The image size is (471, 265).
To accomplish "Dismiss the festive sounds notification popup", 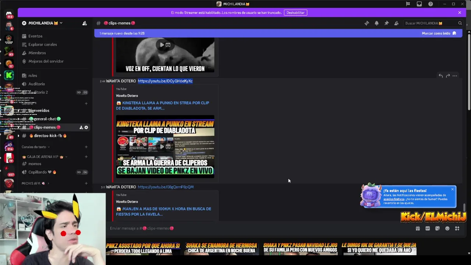I will [452, 189].
